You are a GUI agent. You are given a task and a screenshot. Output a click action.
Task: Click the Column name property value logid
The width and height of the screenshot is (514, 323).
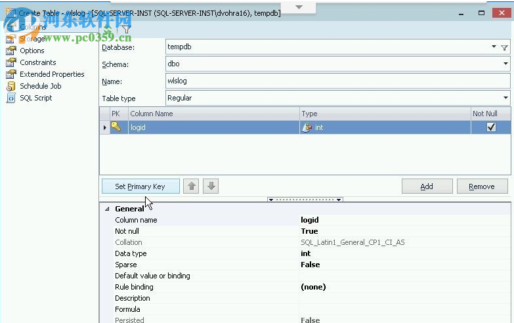[310, 220]
